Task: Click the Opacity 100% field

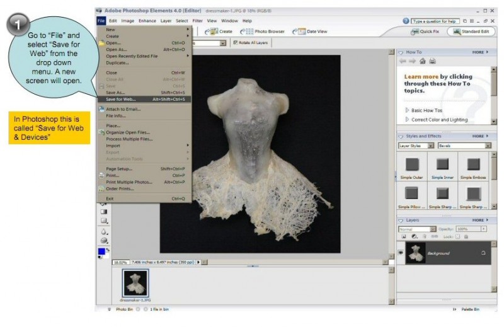Action: point(468,229)
